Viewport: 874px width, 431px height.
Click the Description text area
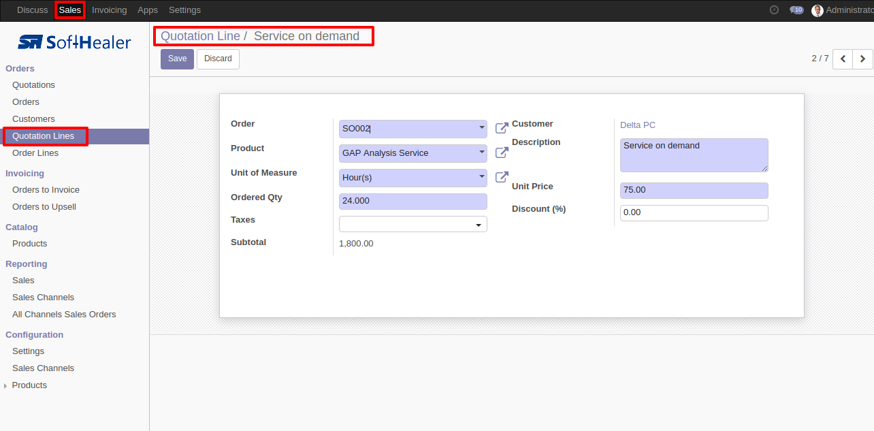[694, 155]
